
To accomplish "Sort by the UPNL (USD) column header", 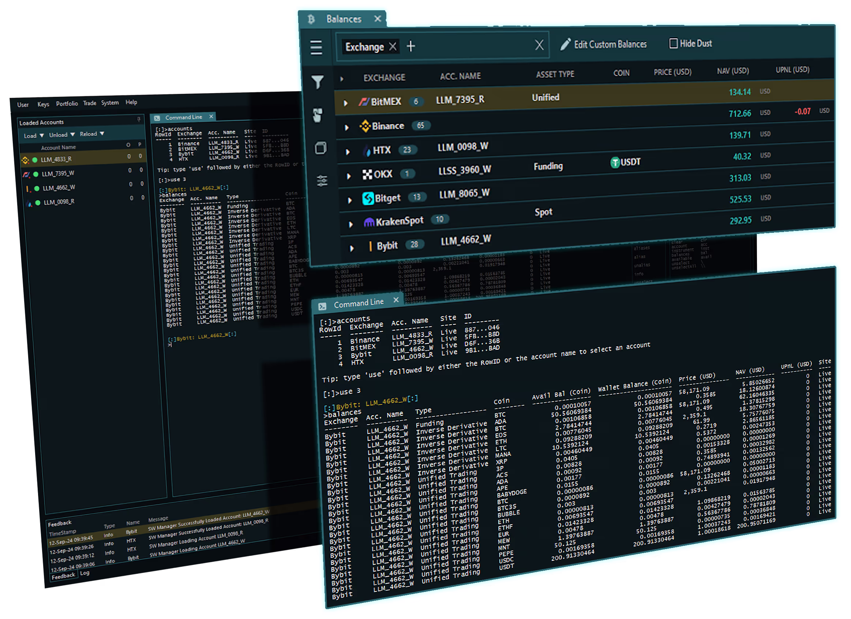I will click(x=792, y=70).
